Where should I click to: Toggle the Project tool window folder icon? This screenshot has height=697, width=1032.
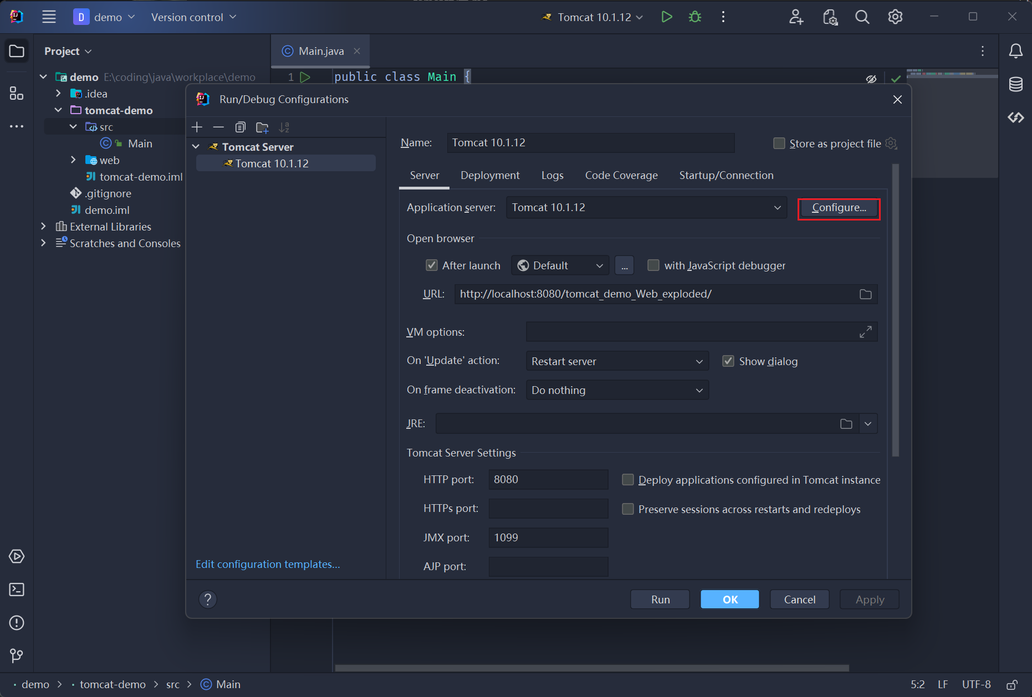[17, 52]
